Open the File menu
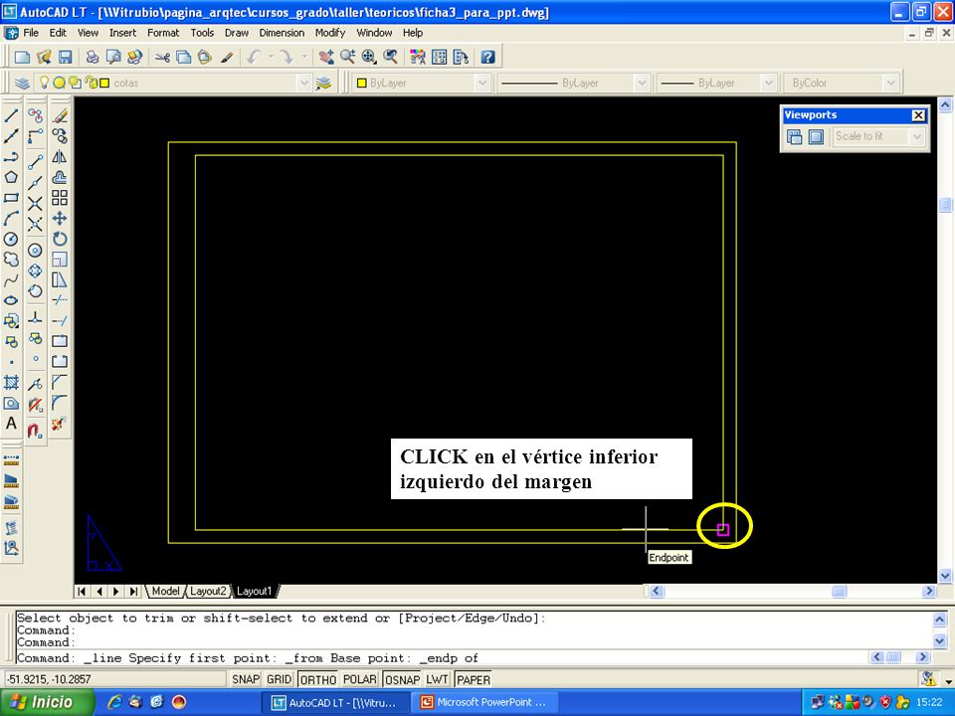Viewport: 955px width, 716px height. coord(31,33)
